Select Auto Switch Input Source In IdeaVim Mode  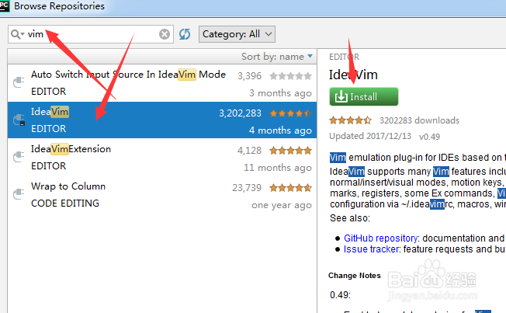pos(162,82)
